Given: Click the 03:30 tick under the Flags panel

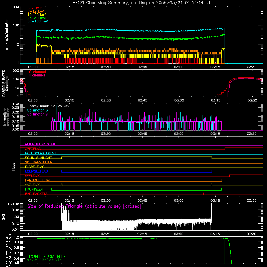Looking at the screenshot, I should point(252,201).
